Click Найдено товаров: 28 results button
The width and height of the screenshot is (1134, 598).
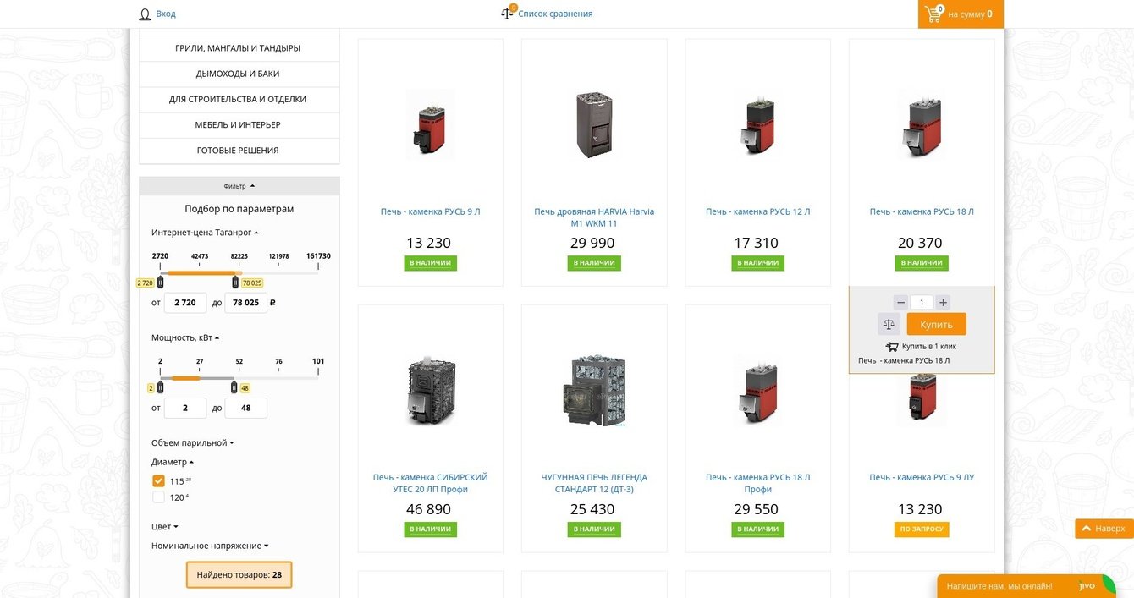[x=239, y=574]
